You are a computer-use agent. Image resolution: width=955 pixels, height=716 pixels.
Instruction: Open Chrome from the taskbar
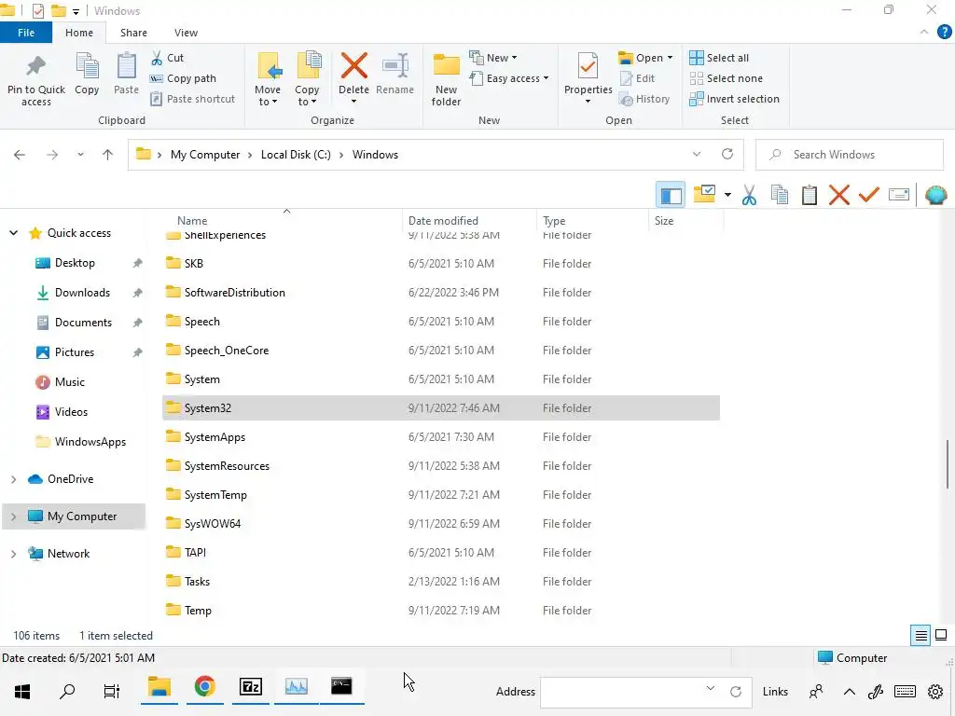coord(204,687)
